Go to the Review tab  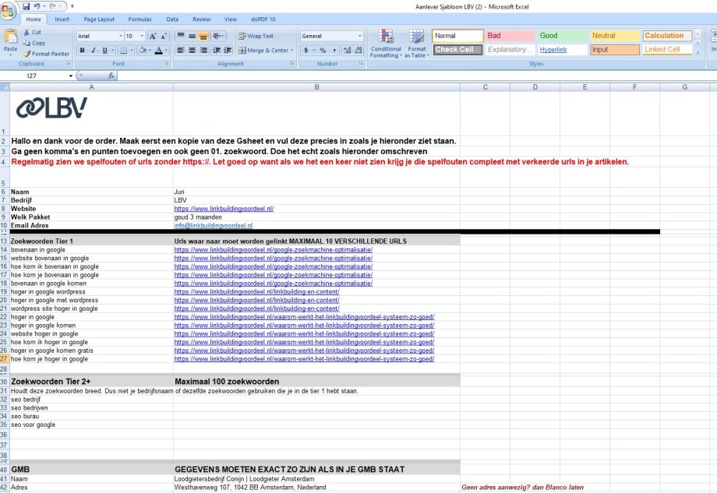click(x=201, y=19)
